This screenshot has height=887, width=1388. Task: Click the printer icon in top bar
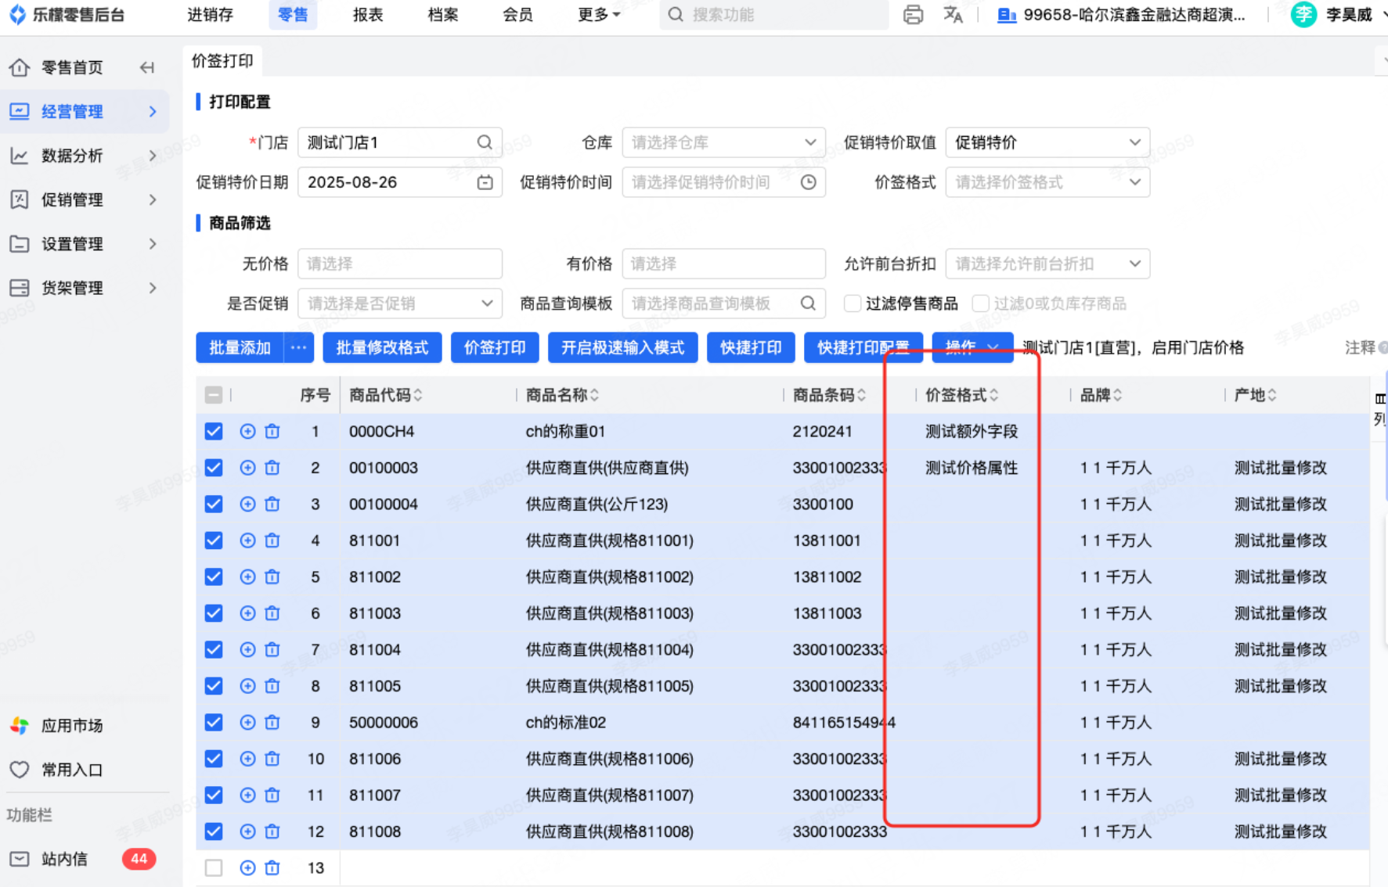click(913, 15)
